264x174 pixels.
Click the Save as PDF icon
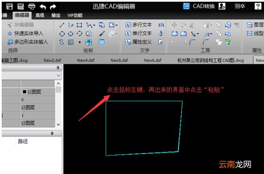[20, 6]
